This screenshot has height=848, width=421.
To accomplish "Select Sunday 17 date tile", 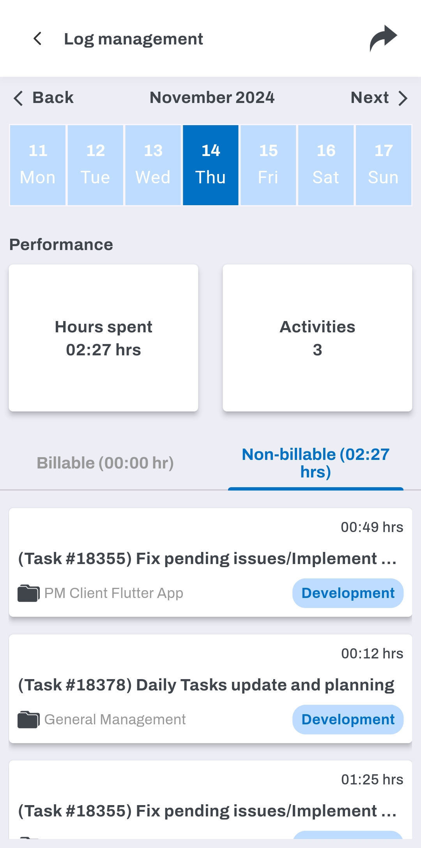I will pos(384,165).
